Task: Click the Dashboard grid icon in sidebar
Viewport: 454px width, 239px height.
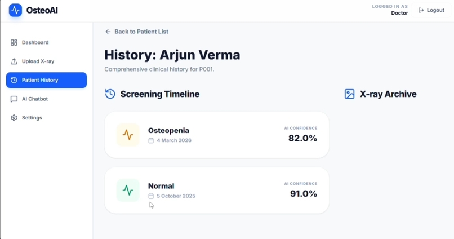Action: (x=14, y=43)
